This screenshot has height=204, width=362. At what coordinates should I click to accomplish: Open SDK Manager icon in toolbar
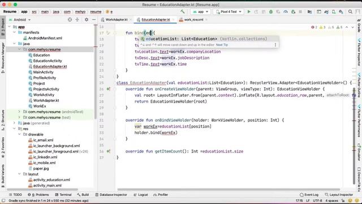coord(341,11)
